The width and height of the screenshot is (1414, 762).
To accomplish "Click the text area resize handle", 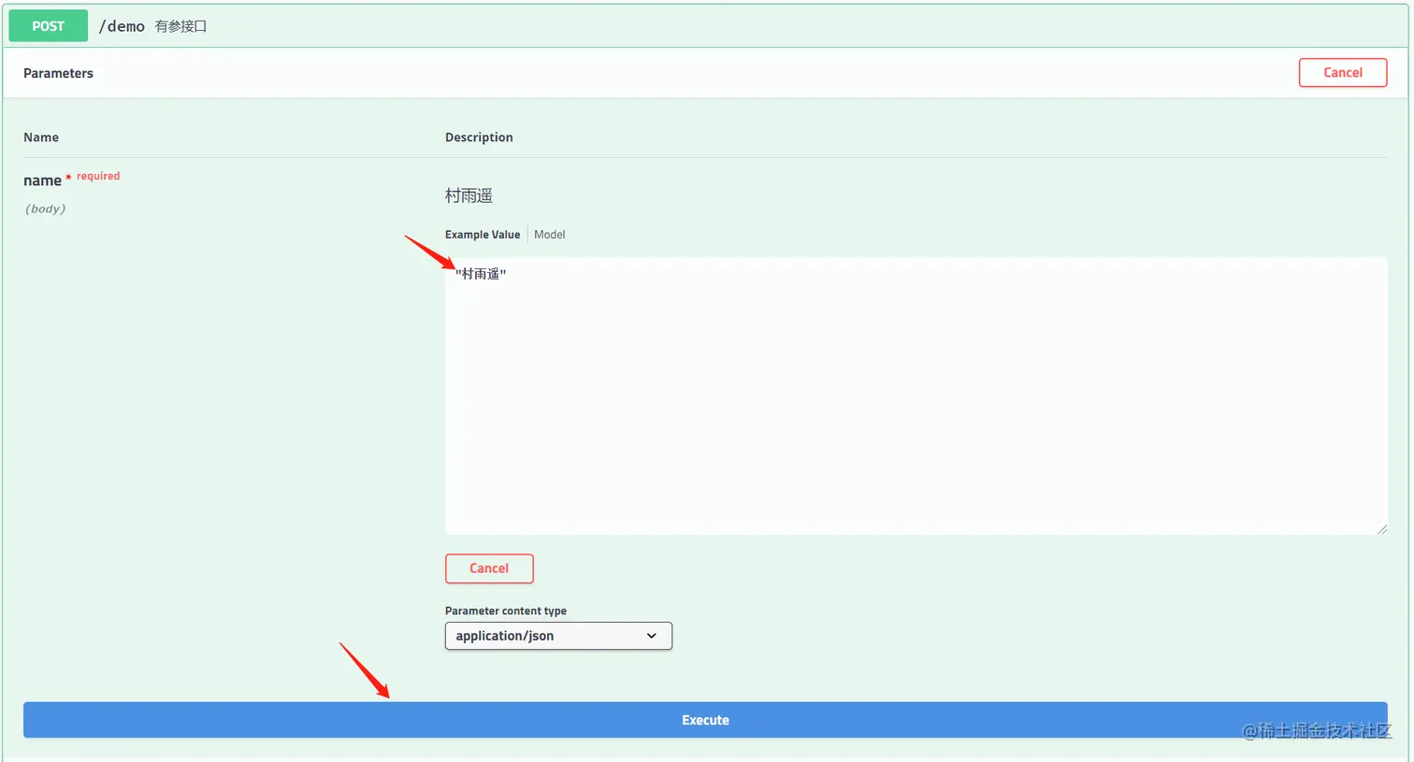I will pyautogui.click(x=1381, y=528).
